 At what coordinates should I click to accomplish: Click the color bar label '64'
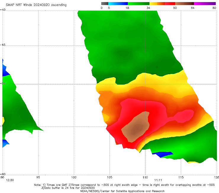point(193,8)
